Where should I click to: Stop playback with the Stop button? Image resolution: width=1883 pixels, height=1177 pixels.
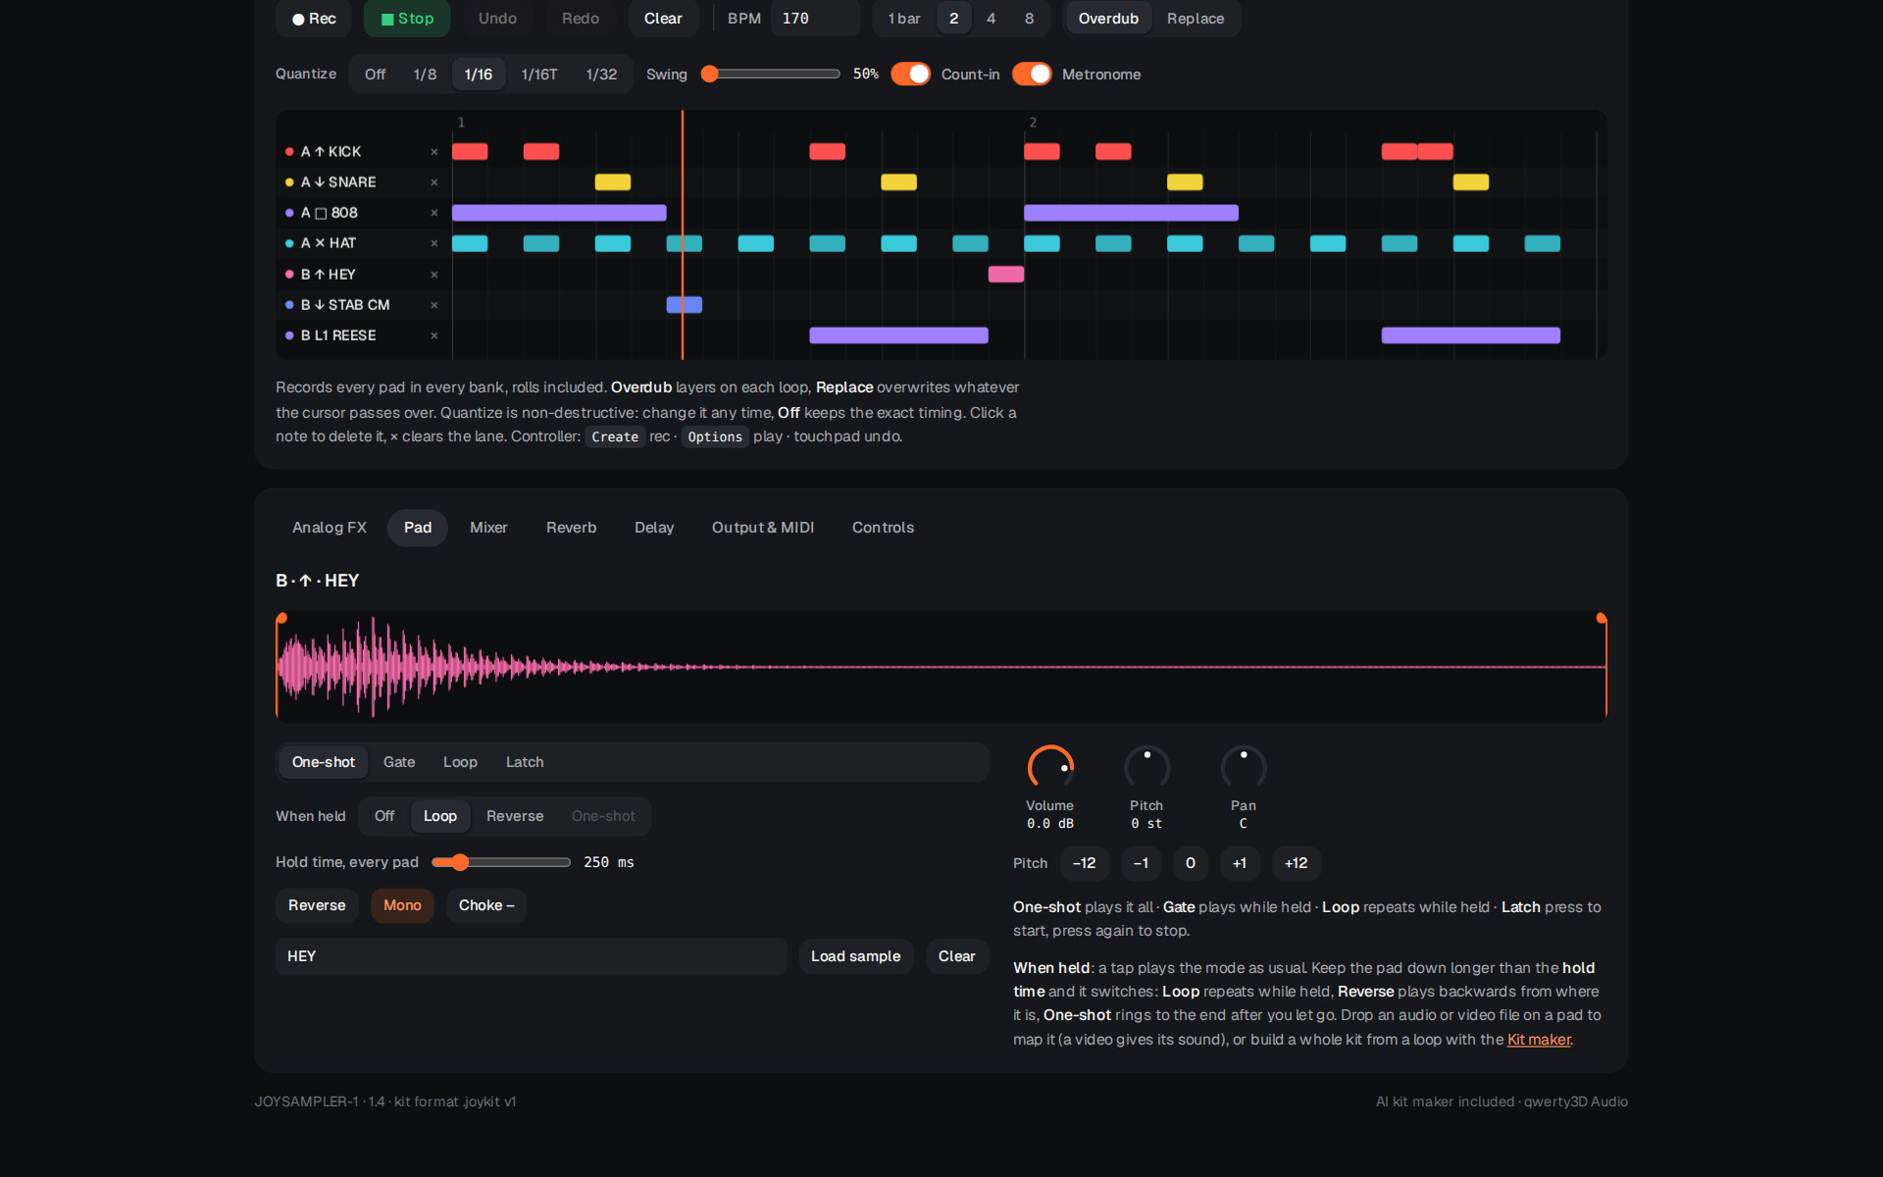[x=407, y=19]
